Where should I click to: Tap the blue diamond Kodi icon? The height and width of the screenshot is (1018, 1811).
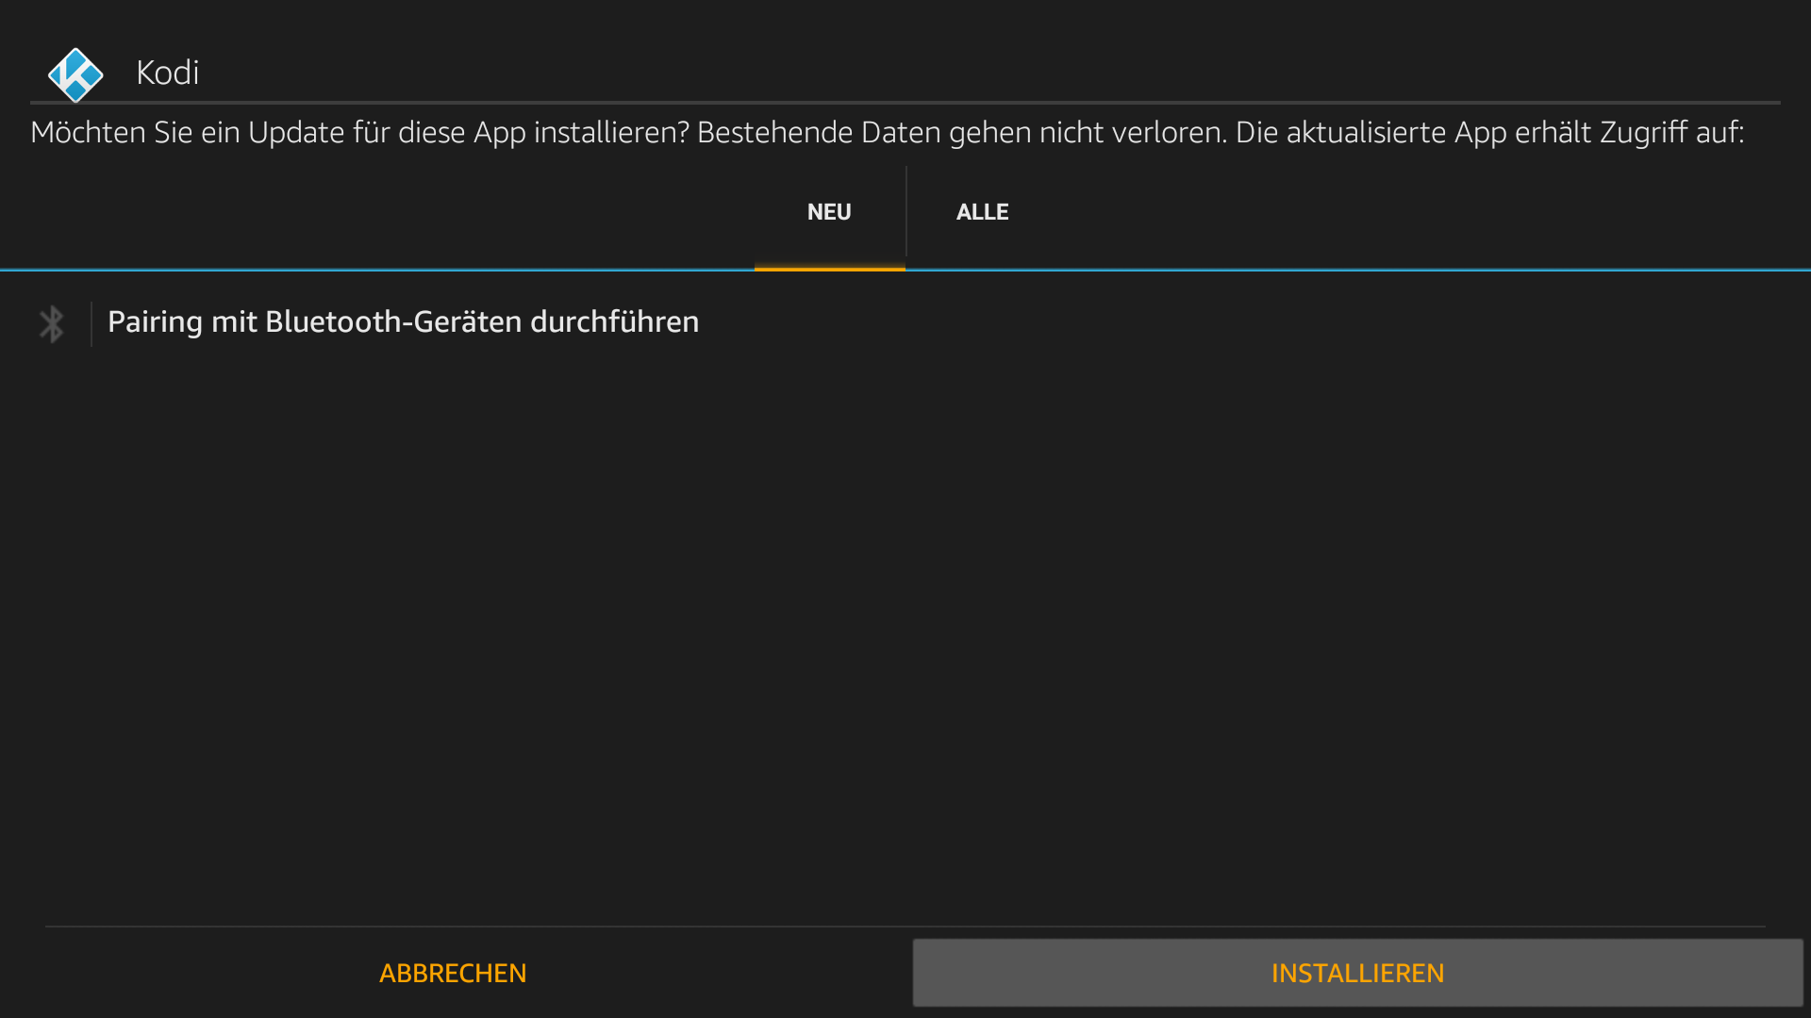point(75,74)
